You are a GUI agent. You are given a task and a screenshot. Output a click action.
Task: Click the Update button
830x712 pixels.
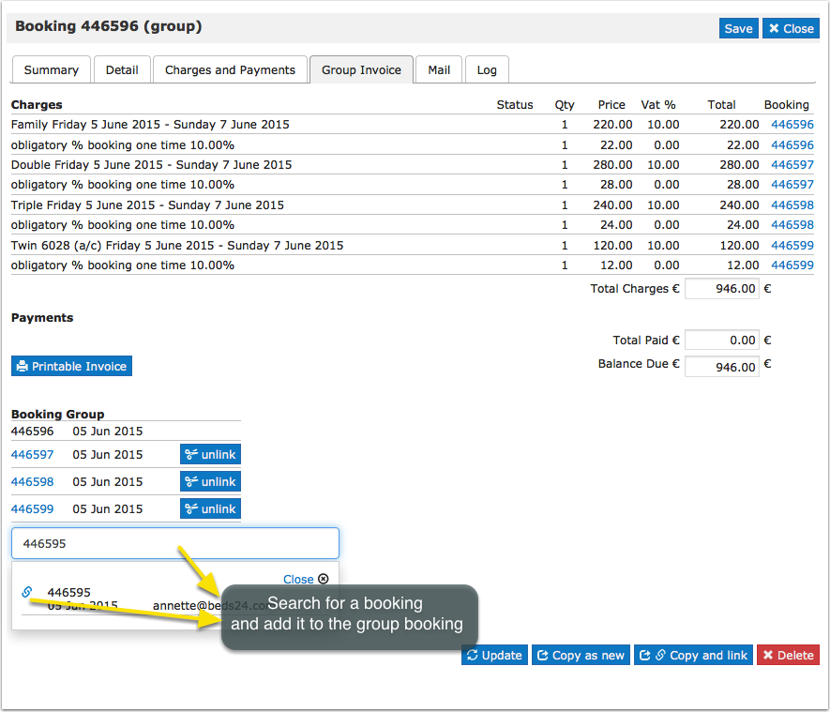494,655
